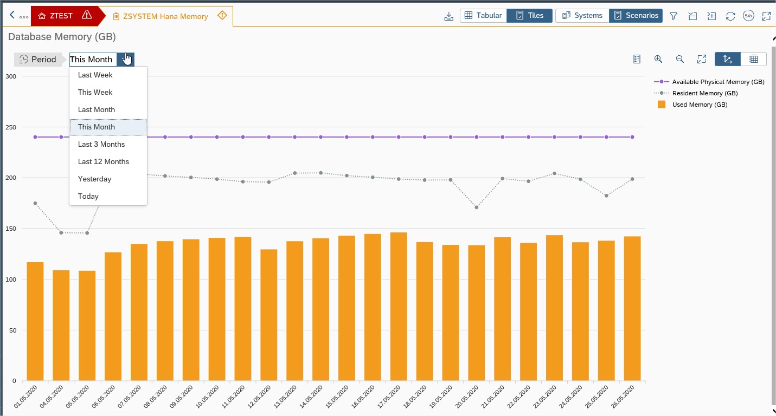Select Last 3 Months from period list
776x416 pixels.
pyautogui.click(x=101, y=144)
